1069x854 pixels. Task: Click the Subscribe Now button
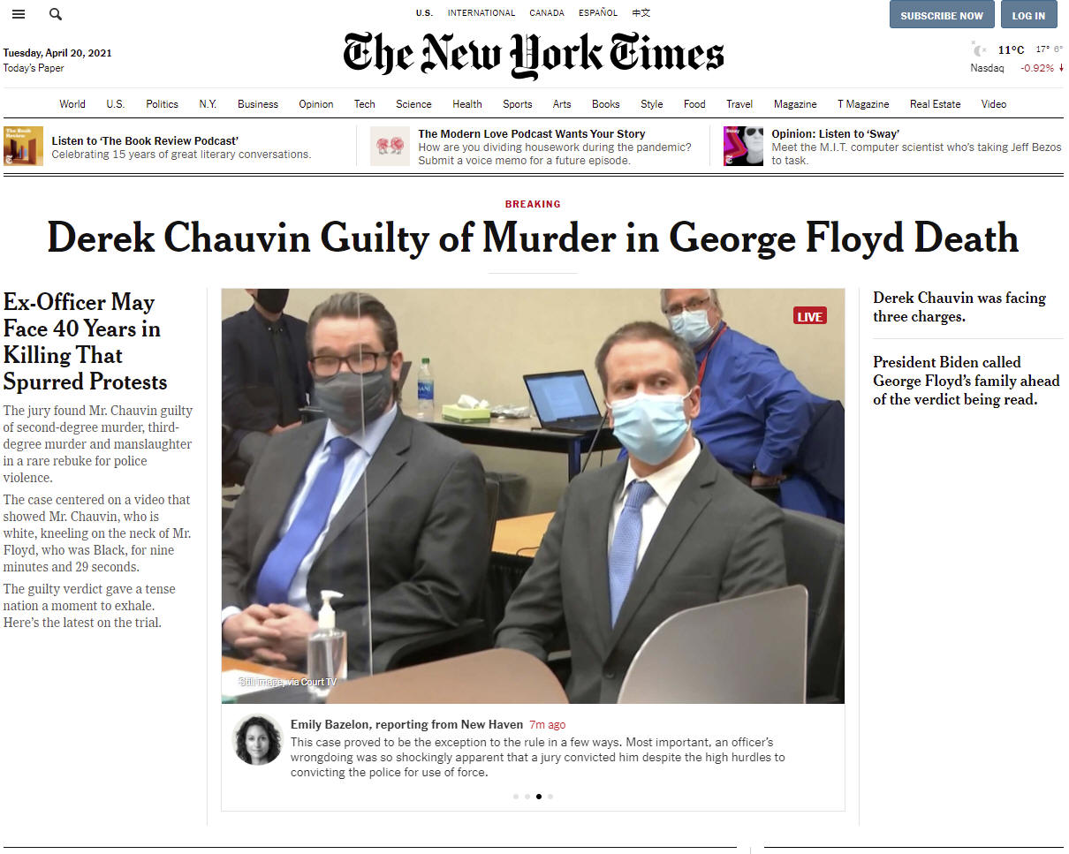(x=942, y=15)
